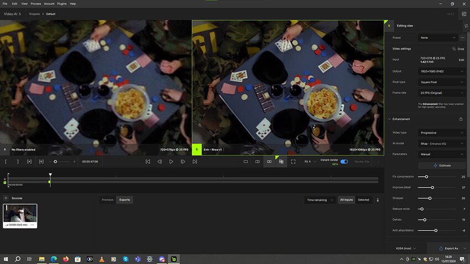
Task: Step back one frame
Action: click(160, 161)
